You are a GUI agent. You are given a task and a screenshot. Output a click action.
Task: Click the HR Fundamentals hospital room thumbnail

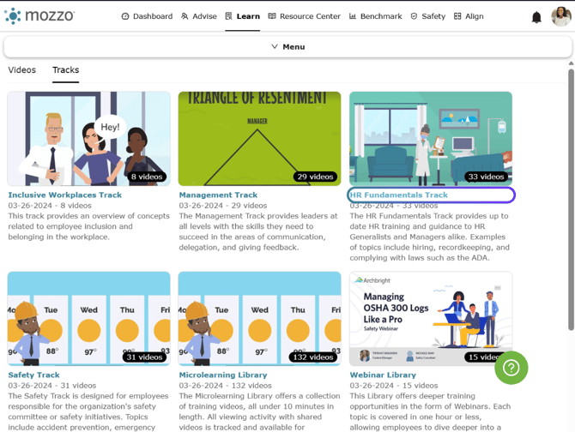(x=431, y=138)
